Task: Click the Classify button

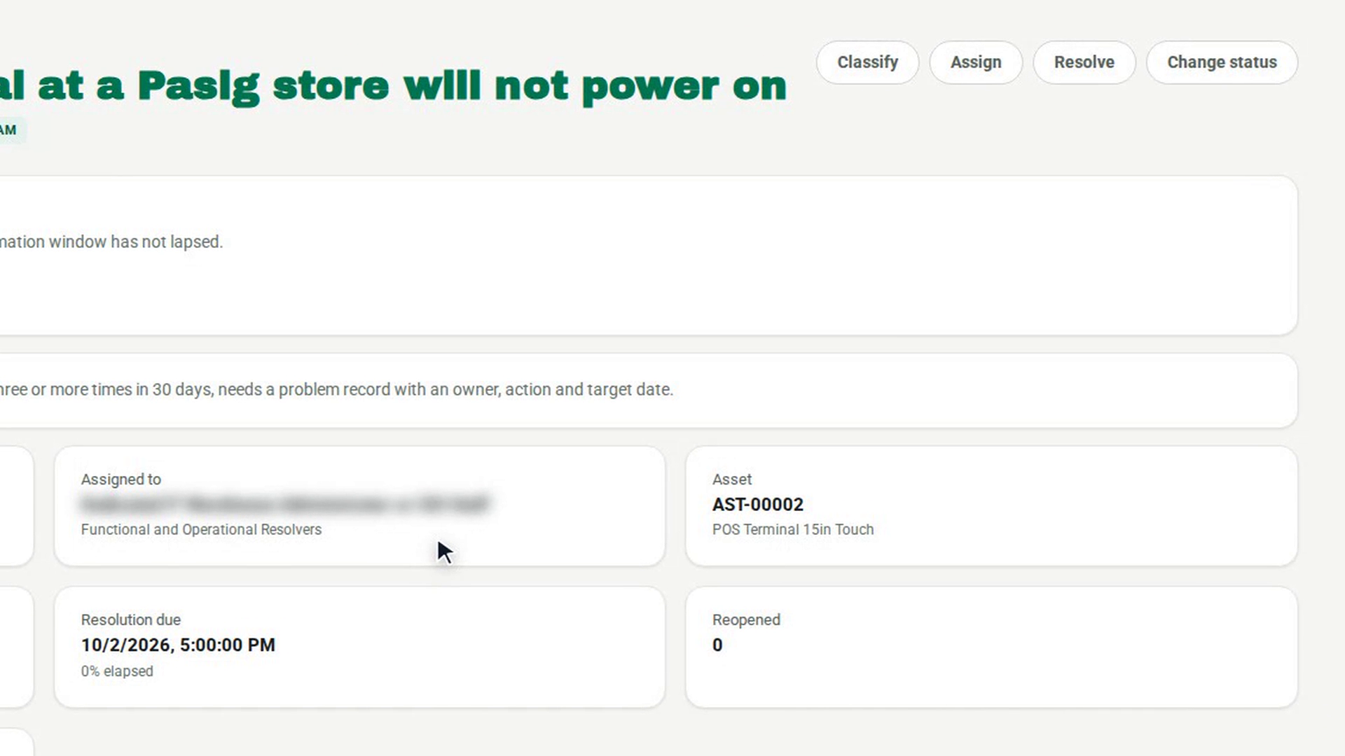Action: 867,62
